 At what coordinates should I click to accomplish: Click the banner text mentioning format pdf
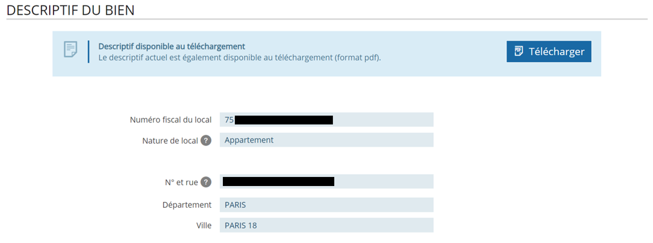tap(240, 57)
